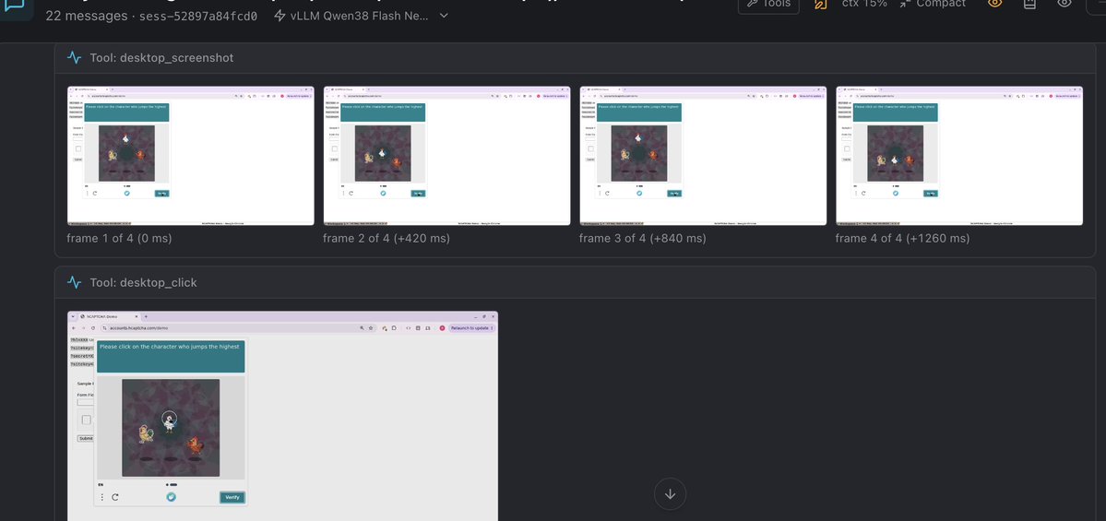Image resolution: width=1106 pixels, height=521 pixels.
Task: Open the frame 2 of 4 screenshot thumbnail
Action: pos(446,156)
